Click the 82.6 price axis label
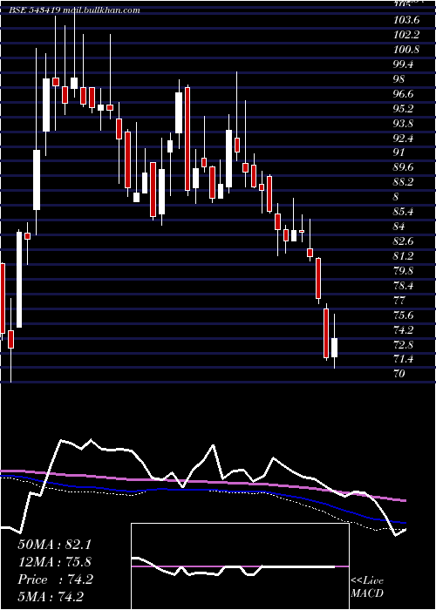The image size is (436, 610). point(405,241)
